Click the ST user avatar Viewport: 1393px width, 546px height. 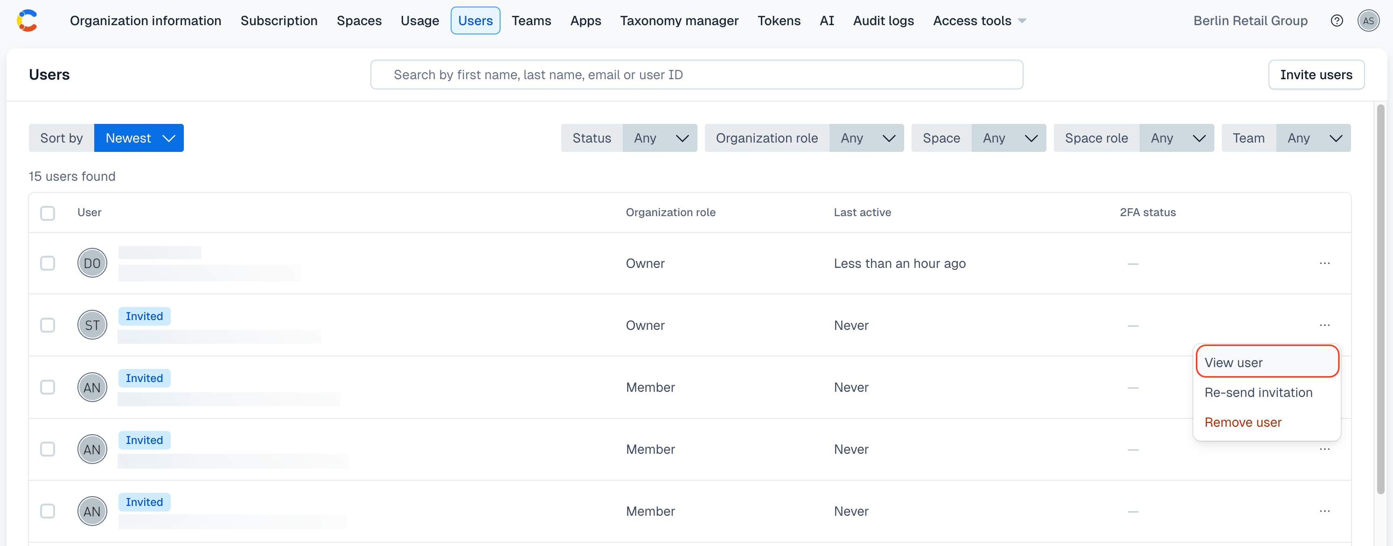pyautogui.click(x=92, y=325)
